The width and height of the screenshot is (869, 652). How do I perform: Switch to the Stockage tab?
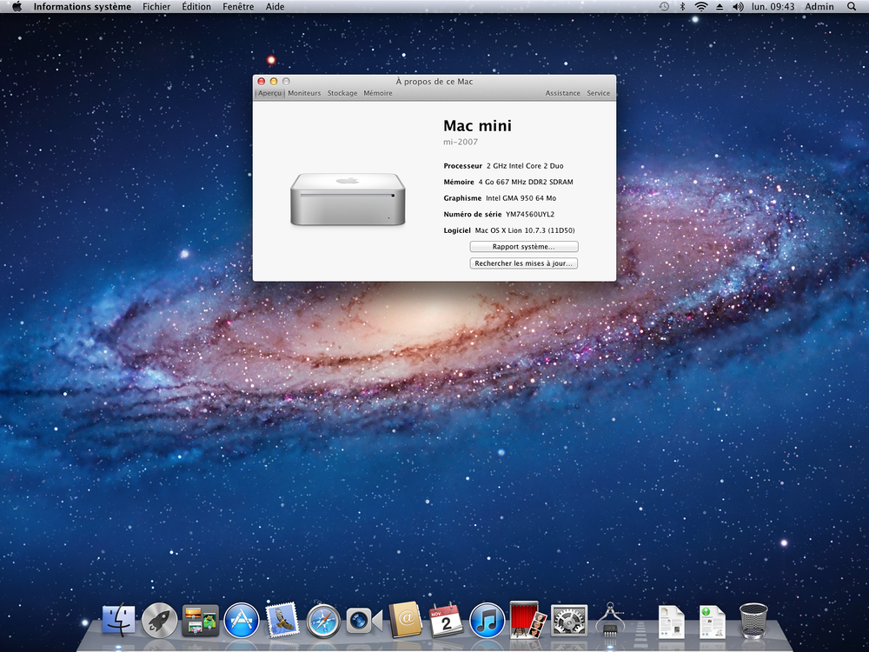tap(342, 93)
